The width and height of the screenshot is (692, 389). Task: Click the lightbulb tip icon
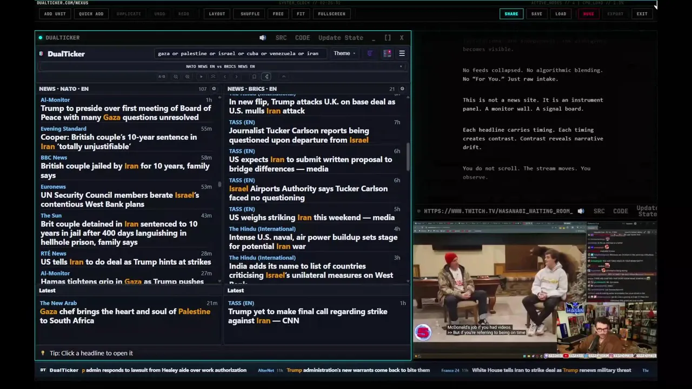pyautogui.click(x=43, y=353)
